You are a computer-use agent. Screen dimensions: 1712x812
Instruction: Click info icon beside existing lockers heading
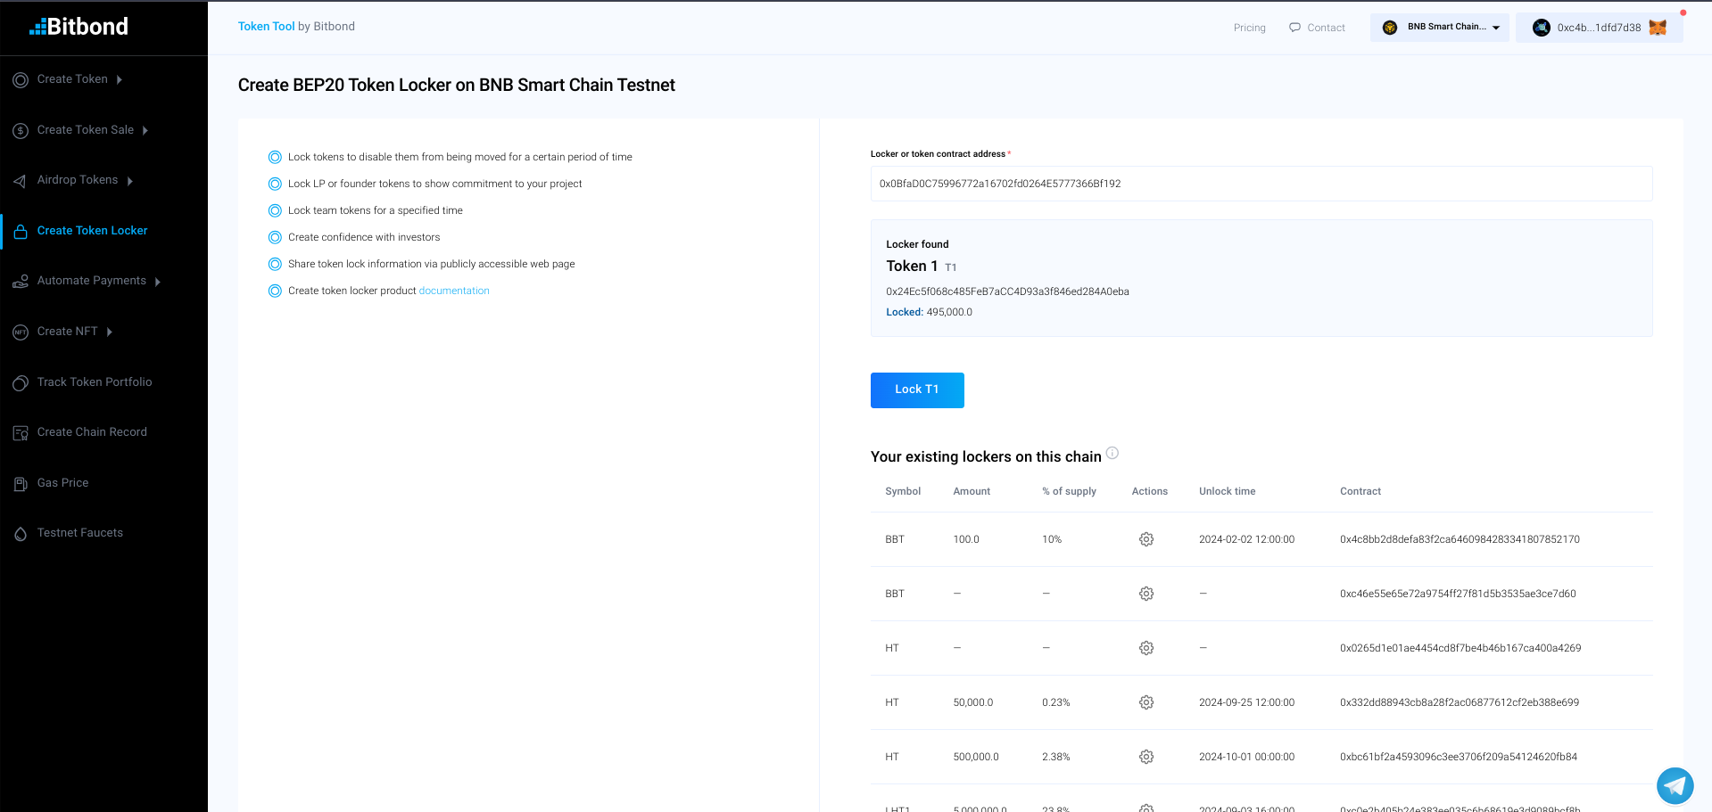[1112, 453]
